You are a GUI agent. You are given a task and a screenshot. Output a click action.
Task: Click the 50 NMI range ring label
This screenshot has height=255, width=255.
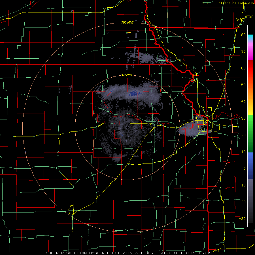127,75
